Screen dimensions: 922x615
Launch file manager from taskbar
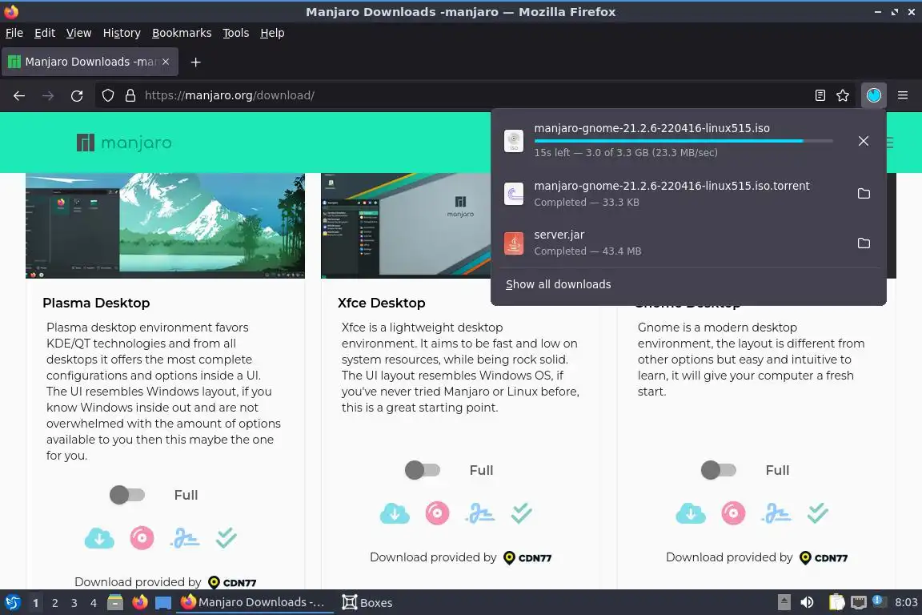[115, 603]
